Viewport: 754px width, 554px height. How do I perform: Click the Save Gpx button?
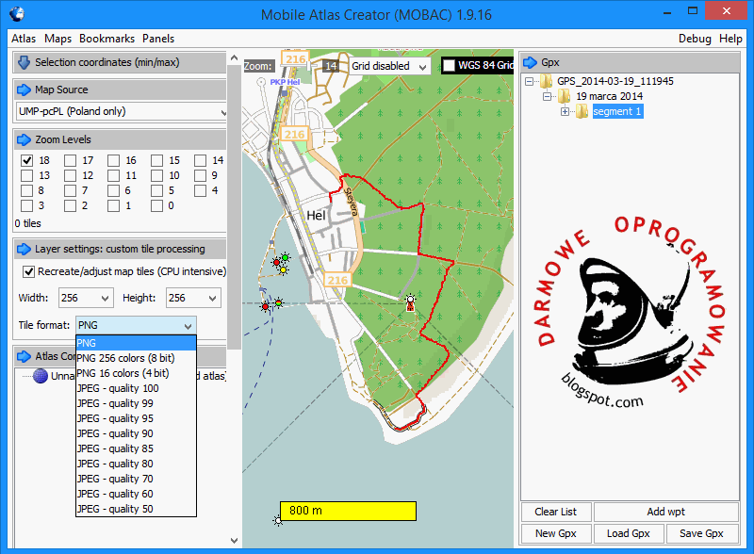[701, 533]
